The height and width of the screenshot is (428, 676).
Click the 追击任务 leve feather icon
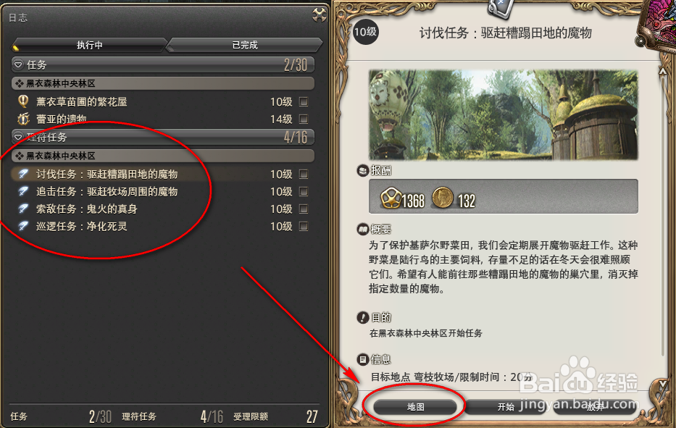pyautogui.click(x=23, y=191)
